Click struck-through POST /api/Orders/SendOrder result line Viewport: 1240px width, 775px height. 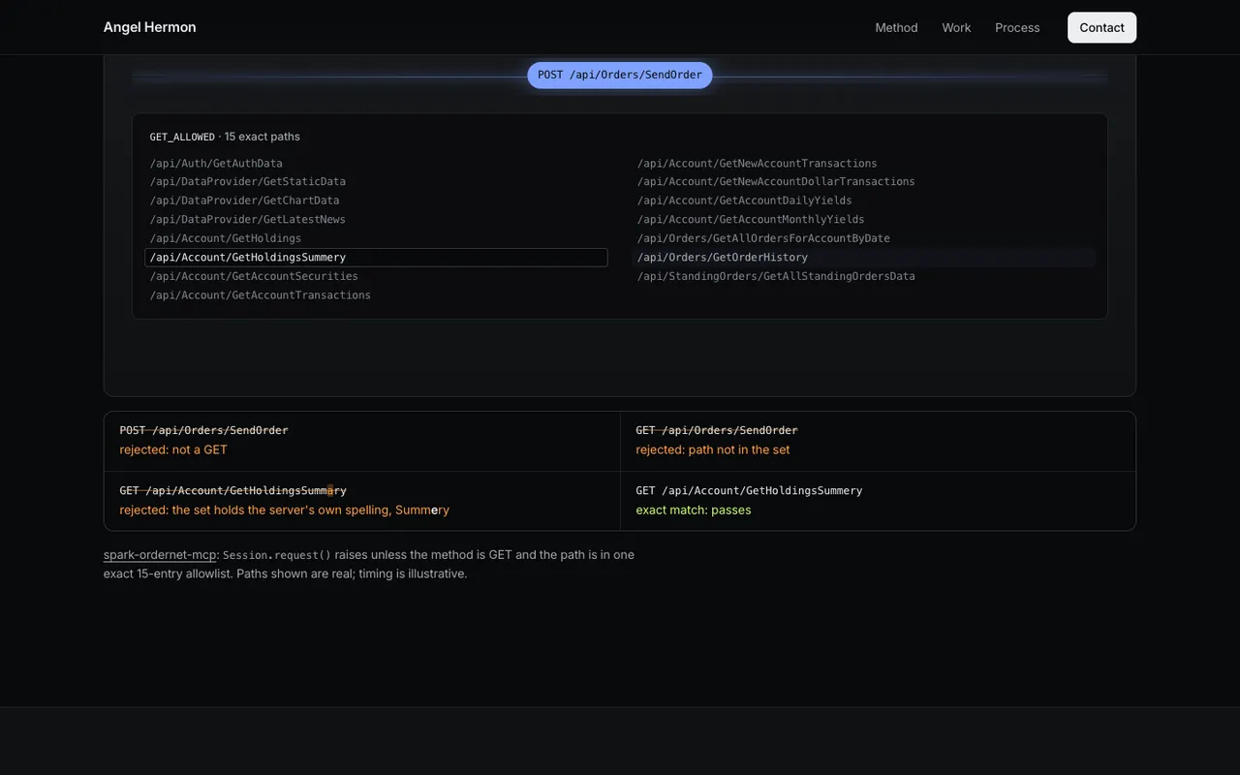[203, 430]
